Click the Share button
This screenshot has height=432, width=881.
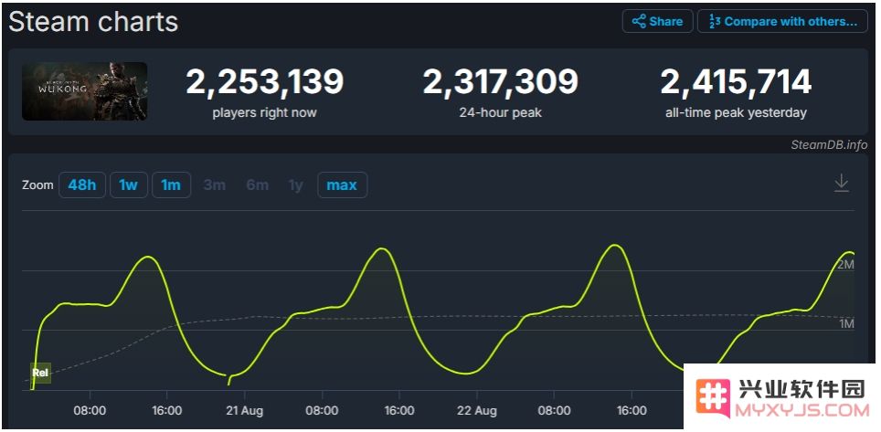[657, 21]
